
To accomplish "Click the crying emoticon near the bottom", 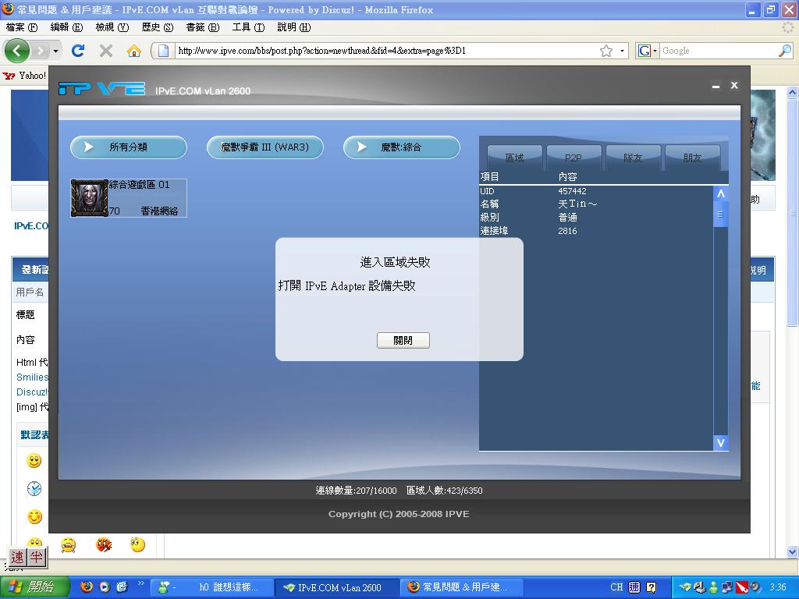I will click(x=68, y=545).
